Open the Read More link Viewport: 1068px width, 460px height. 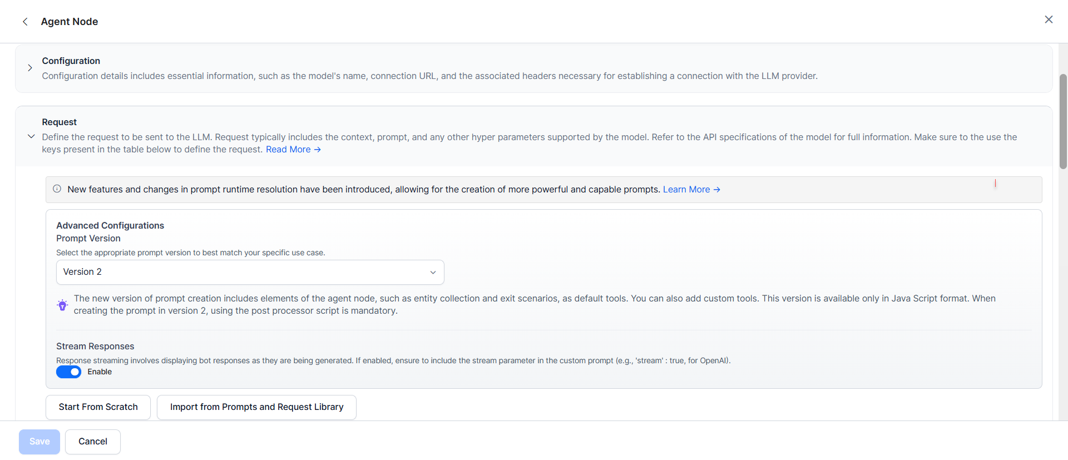288,150
